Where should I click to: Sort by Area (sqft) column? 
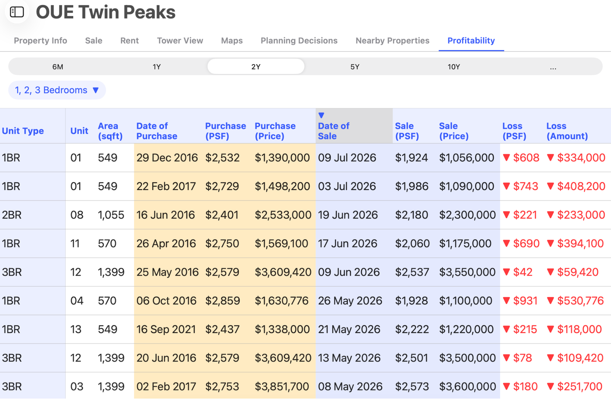[110, 131]
